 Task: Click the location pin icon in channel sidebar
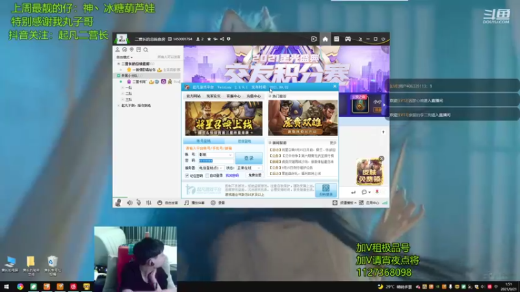(132, 50)
